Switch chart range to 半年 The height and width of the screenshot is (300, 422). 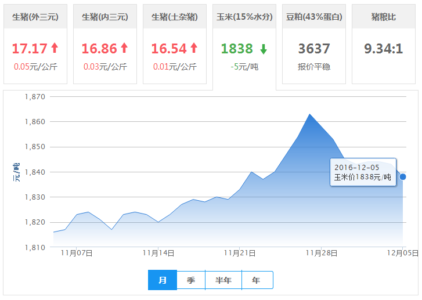(223, 280)
